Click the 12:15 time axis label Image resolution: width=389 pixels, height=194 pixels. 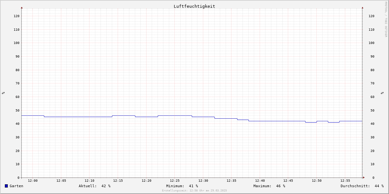118,181
